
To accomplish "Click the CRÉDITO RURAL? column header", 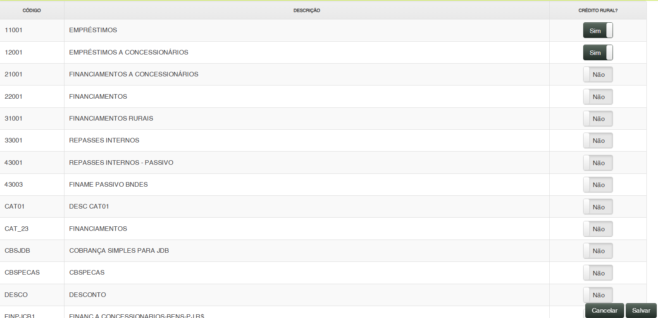I will 598,10.
